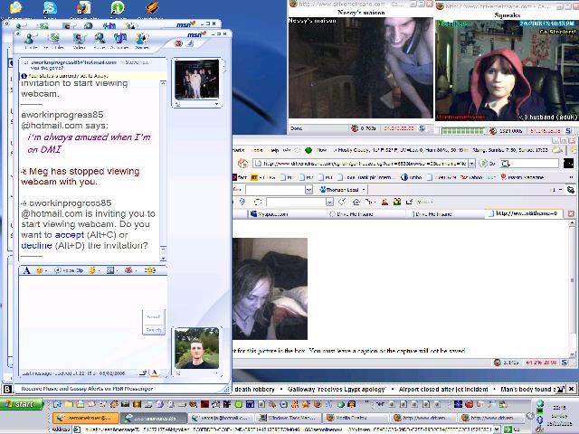
Task: Open the Thomson Local toolbar dropdown
Action: click(364, 190)
